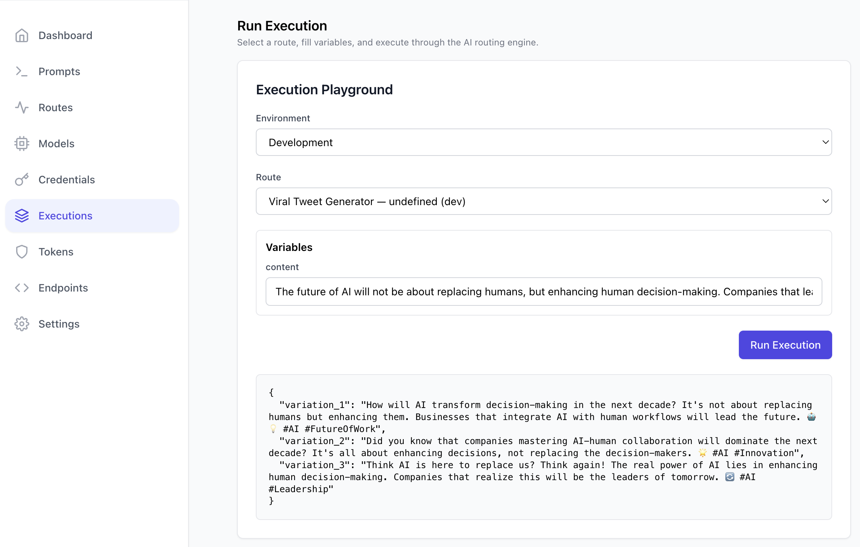Viewport: 860px width, 547px height.
Task: Click the Run Execution button
Action: 785,345
